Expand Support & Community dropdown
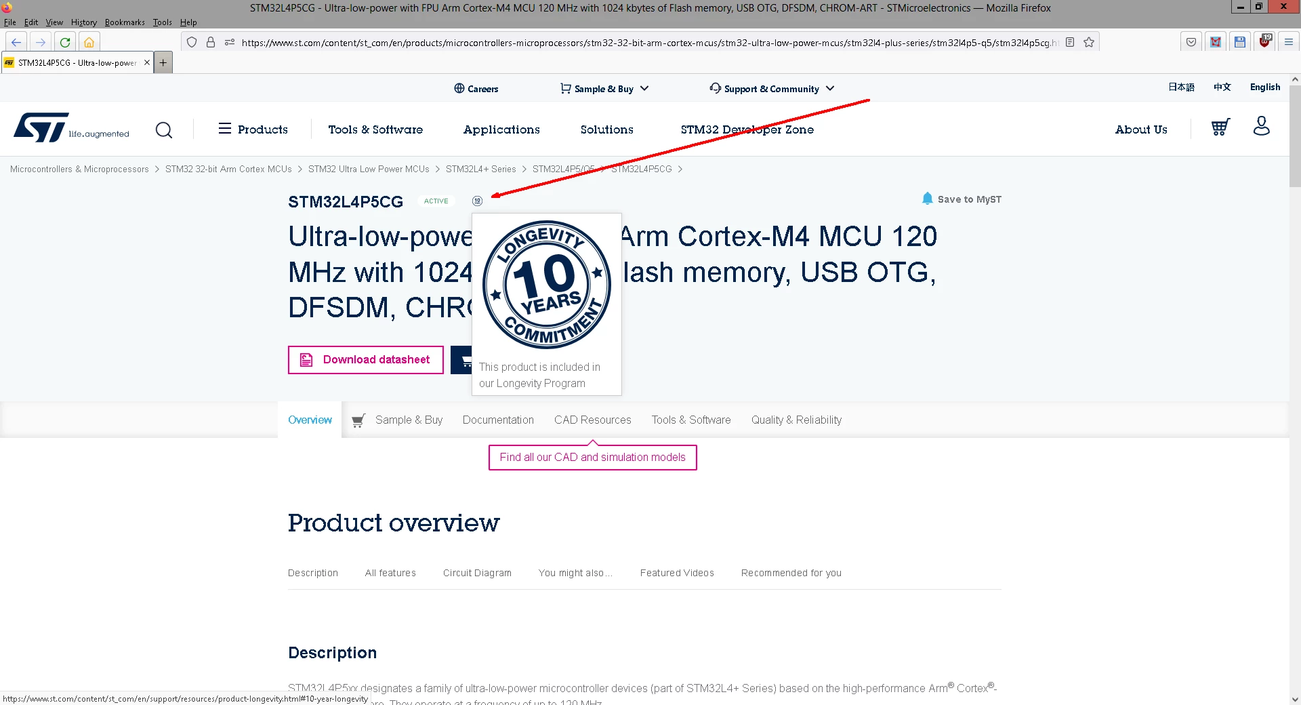 tap(772, 89)
